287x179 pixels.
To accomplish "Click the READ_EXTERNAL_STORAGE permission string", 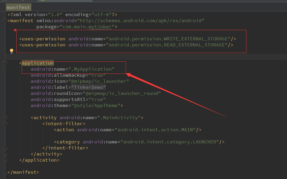I will pos(167,45).
